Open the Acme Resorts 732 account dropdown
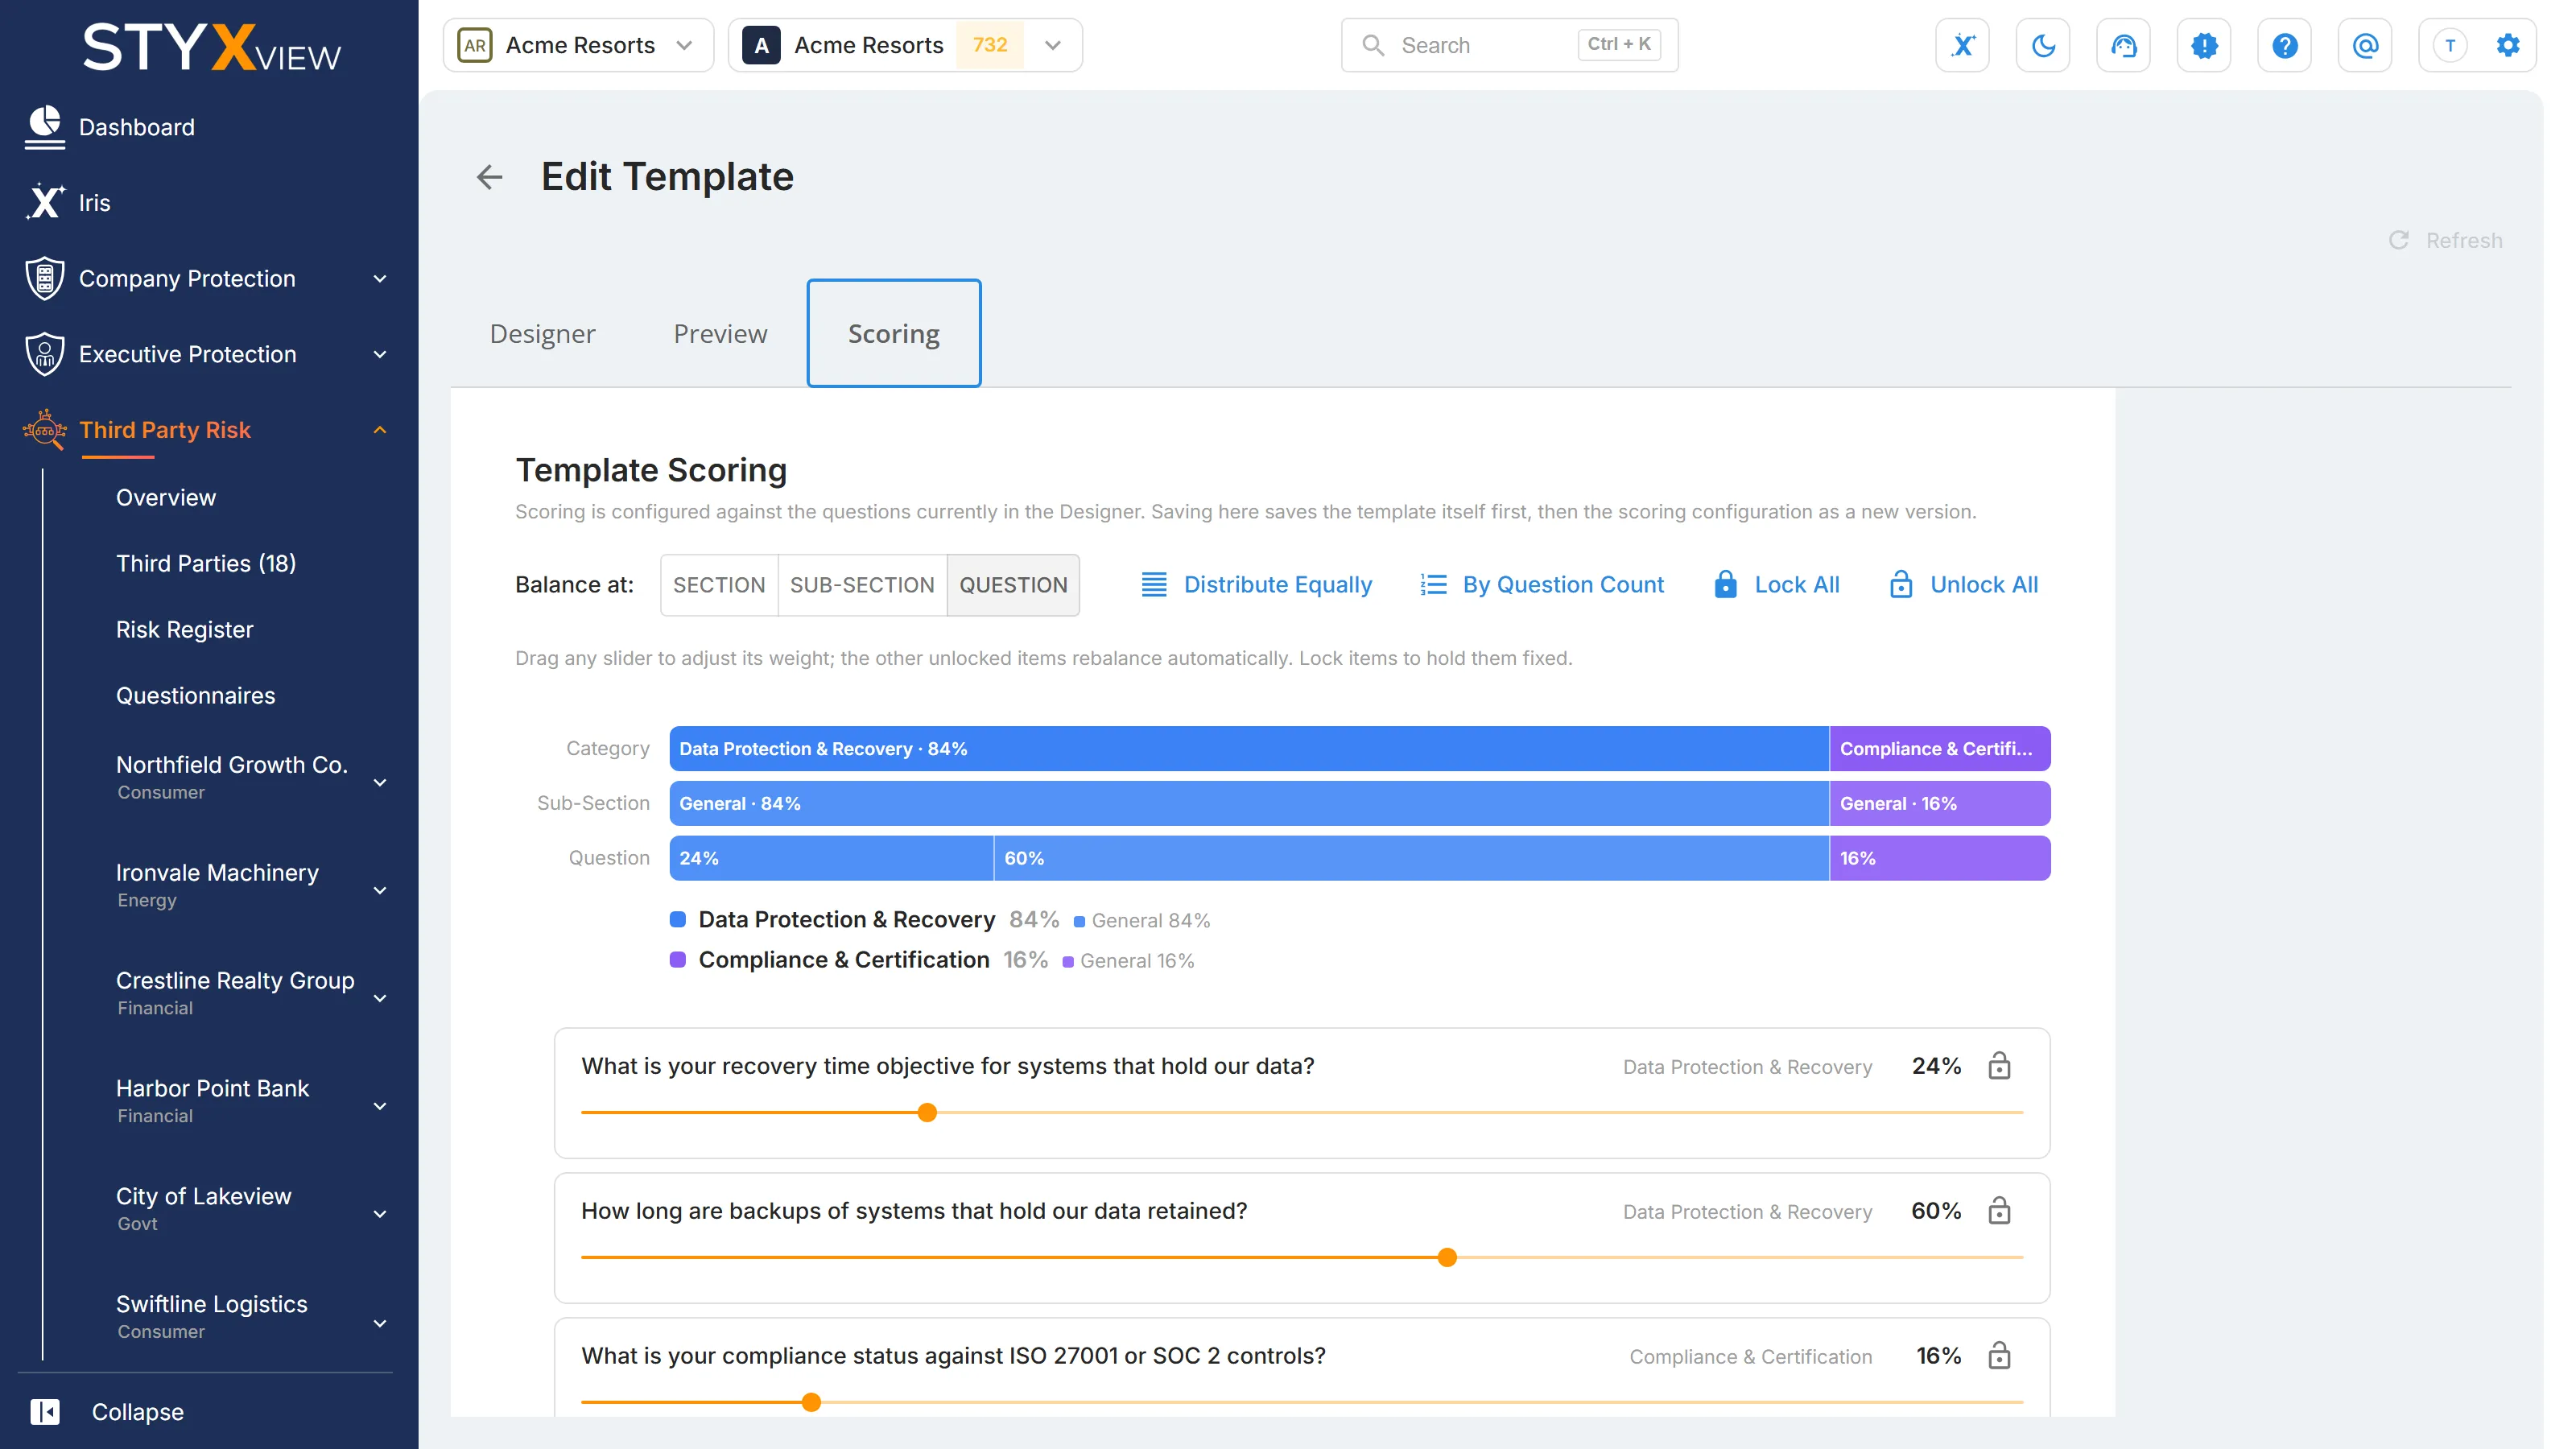Viewport: 2576px width, 1449px height. [x=905, y=45]
